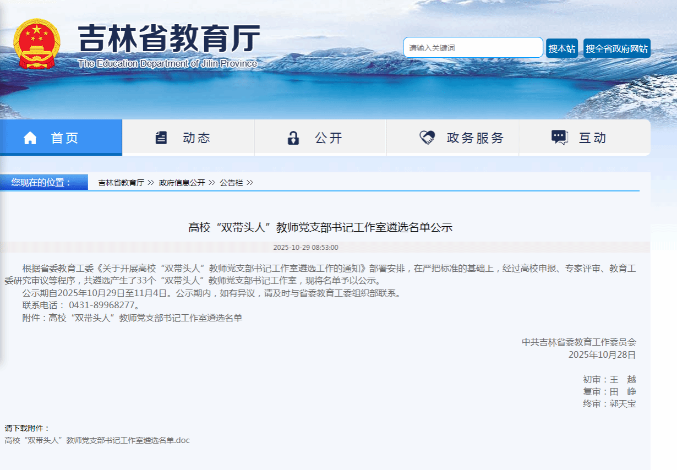Click the 搜全省政府网站 button
The height and width of the screenshot is (470, 677).
click(x=616, y=48)
